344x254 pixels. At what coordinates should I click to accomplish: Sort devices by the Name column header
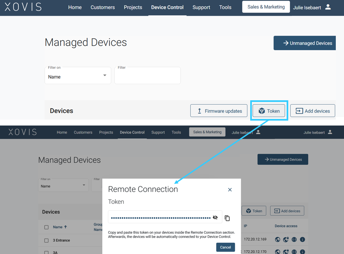(60, 227)
